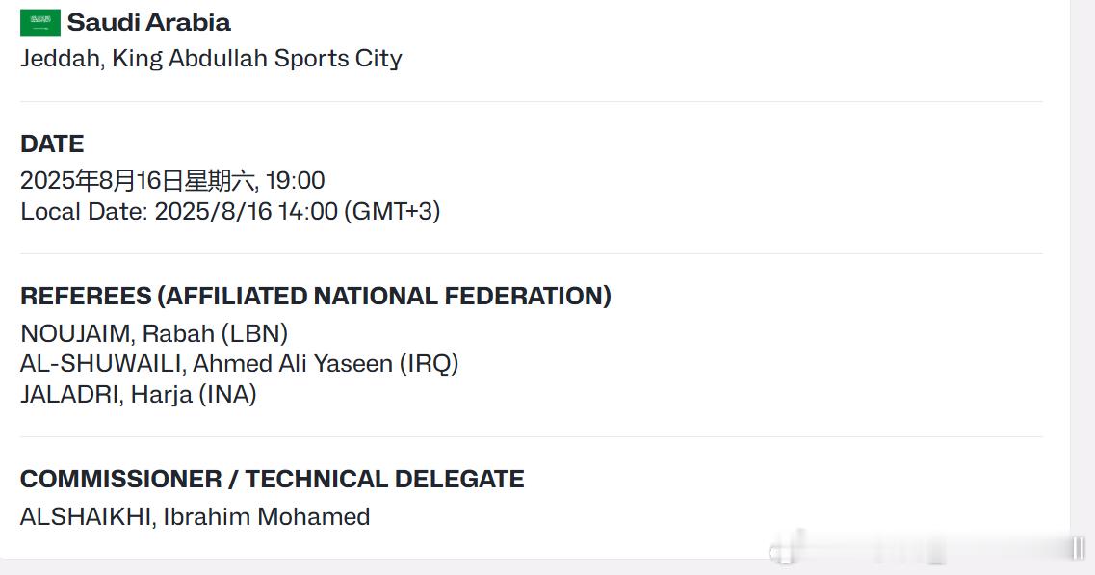Click the 19:00 time value
The width and height of the screenshot is (1095, 575).
pos(296,180)
